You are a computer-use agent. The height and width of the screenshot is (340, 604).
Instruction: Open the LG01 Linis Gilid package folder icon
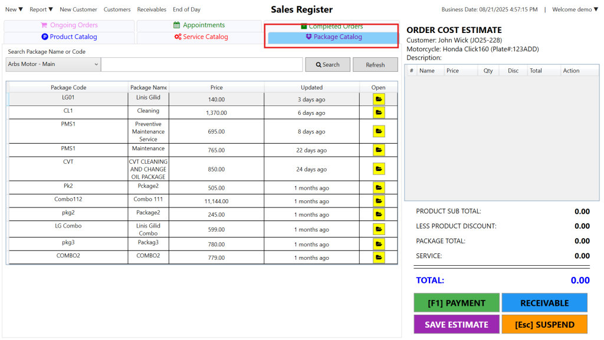(379, 99)
